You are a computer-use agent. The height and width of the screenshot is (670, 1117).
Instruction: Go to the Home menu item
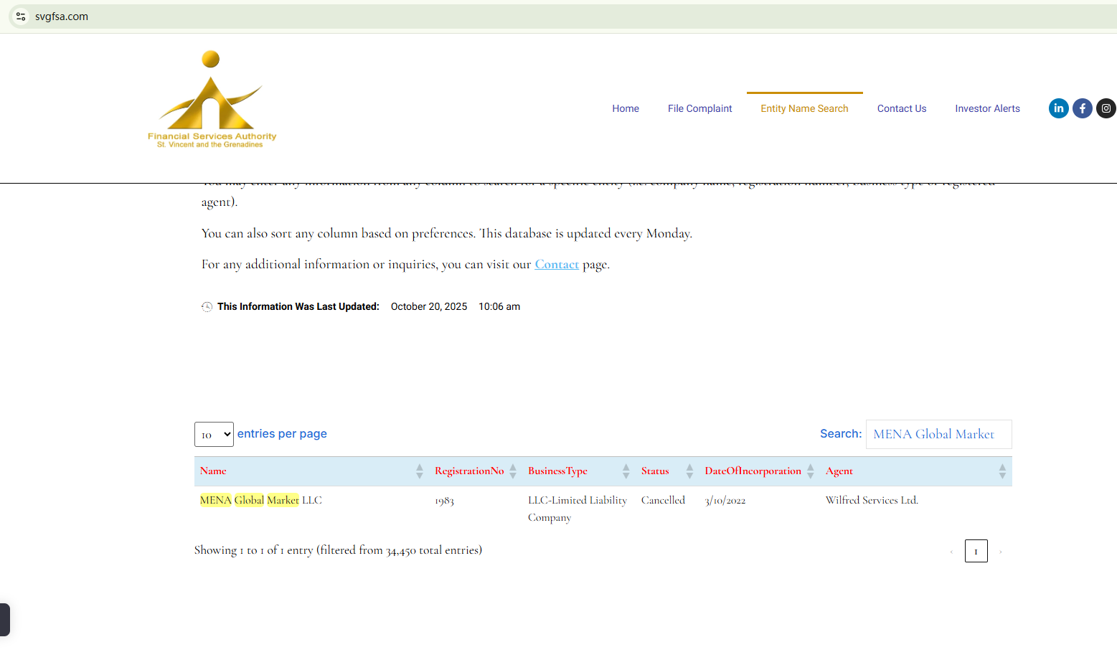click(x=626, y=109)
